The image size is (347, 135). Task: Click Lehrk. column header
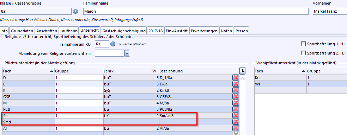pos(127,71)
